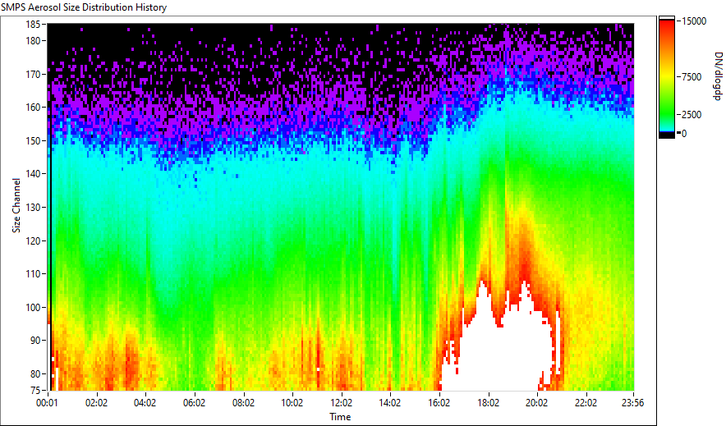Click the 170 y-axis tick label
The height and width of the screenshot is (426, 726).
33,74
